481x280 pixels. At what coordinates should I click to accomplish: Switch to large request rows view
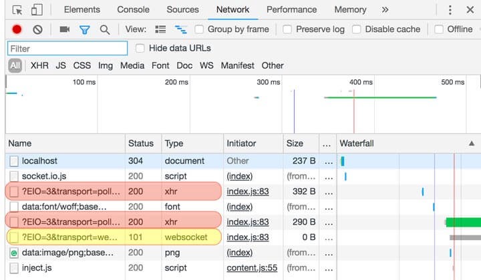[160, 29]
